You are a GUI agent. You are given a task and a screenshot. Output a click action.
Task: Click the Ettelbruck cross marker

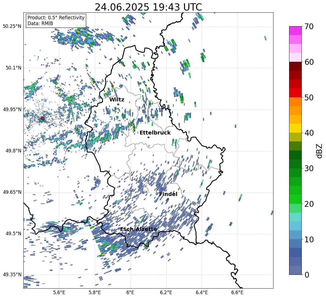[148, 137]
